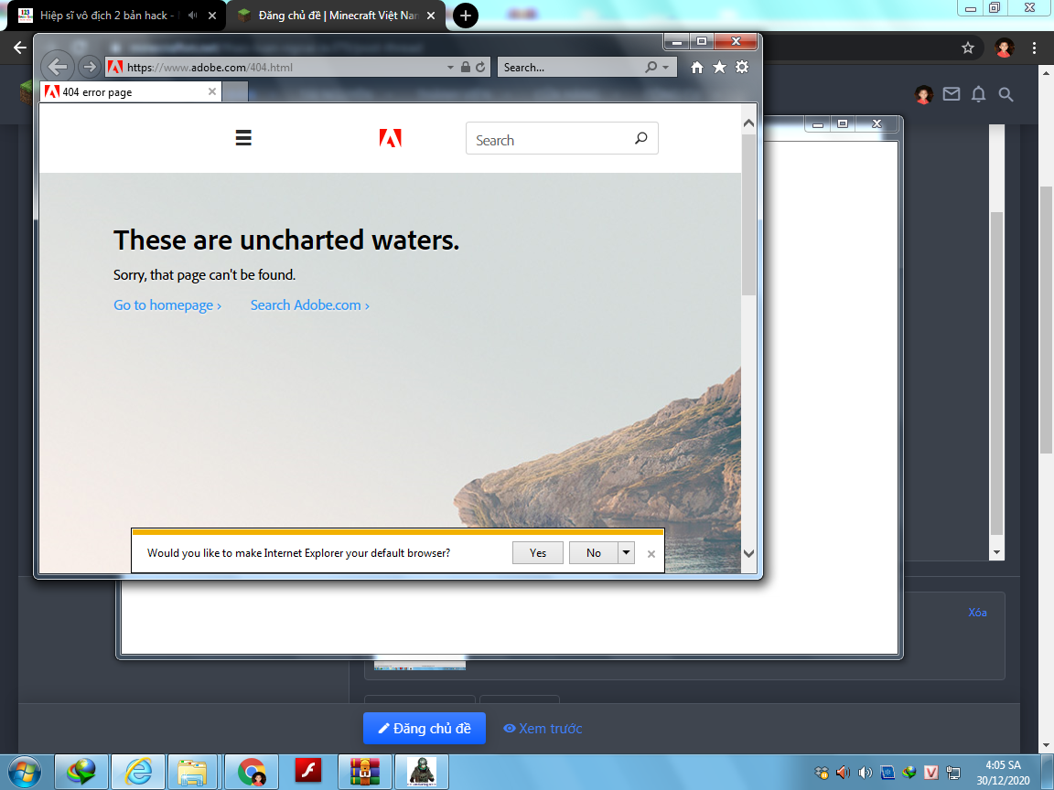1054x790 pixels.
Task: Open Chrome profile avatar
Action: pos(1005,48)
